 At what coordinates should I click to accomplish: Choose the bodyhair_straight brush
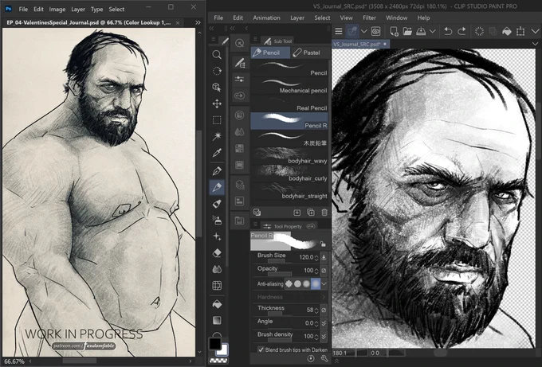pyautogui.click(x=289, y=192)
